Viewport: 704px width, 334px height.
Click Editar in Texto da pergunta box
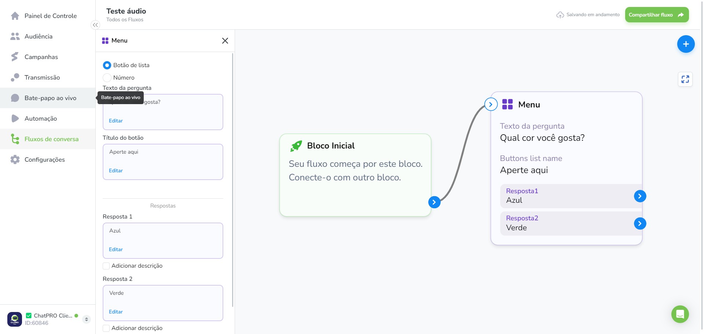pyautogui.click(x=116, y=121)
